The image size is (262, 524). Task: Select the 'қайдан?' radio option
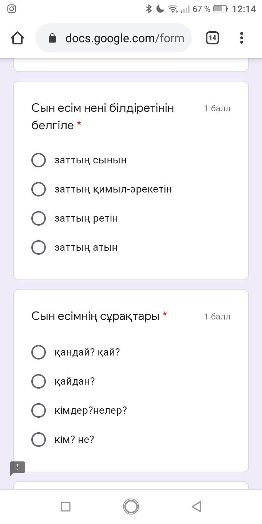point(39,381)
